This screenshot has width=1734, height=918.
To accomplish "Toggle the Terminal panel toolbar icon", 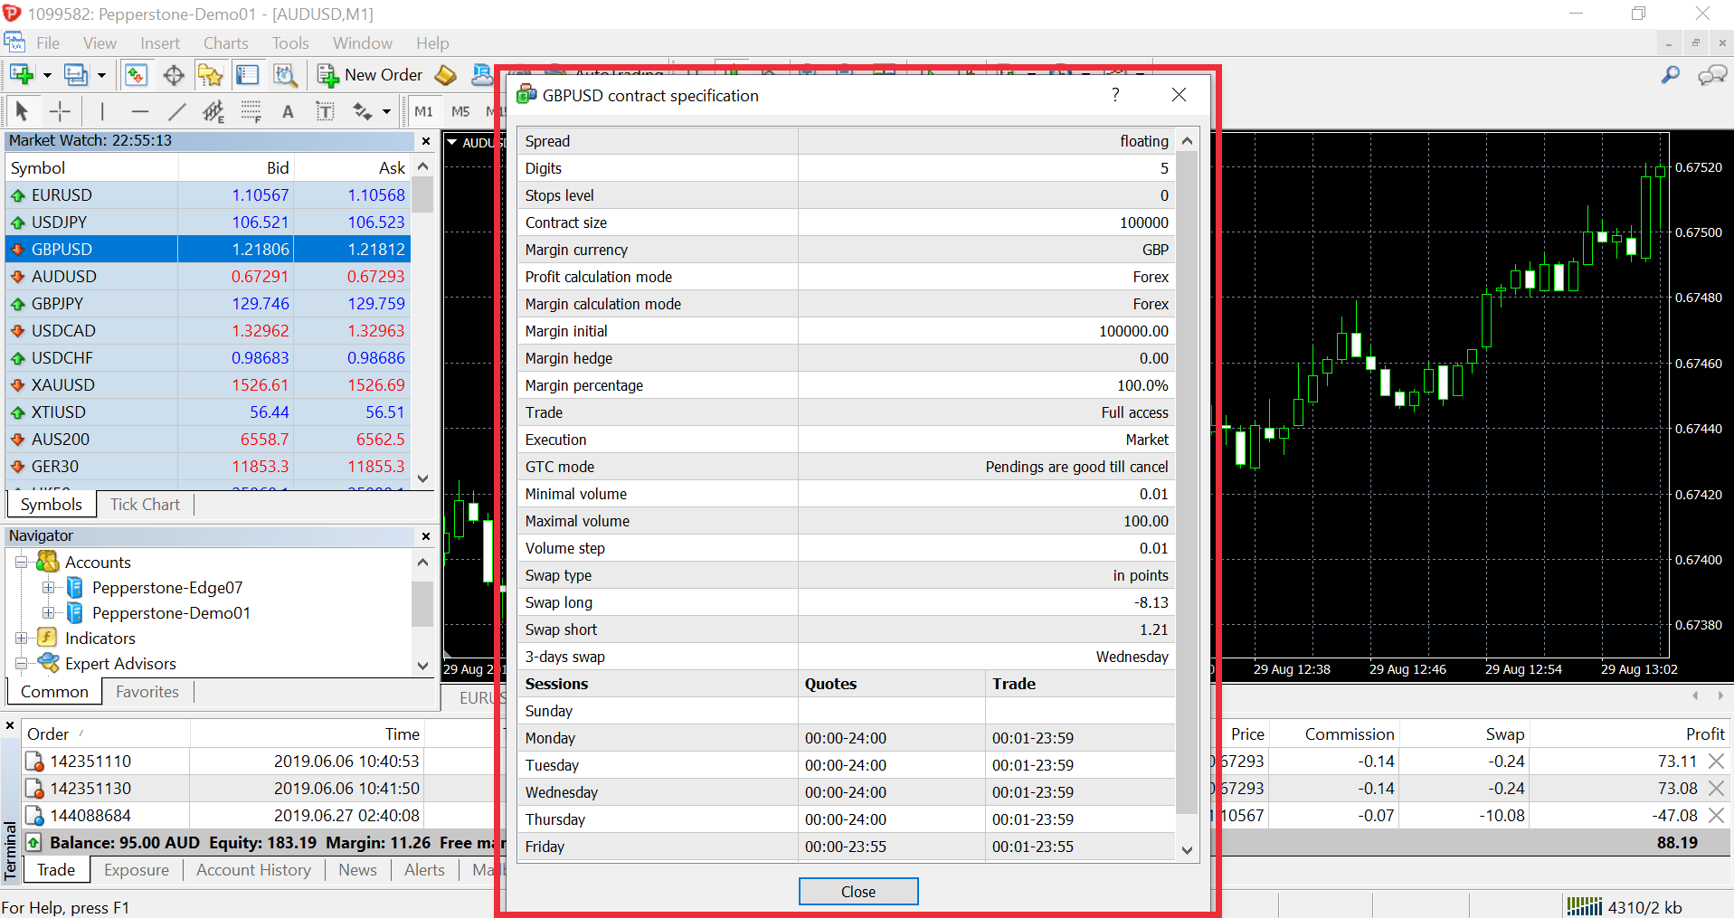I will (247, 75).
